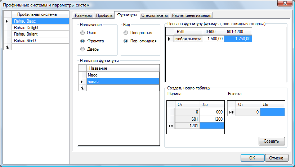
Task: Click the width cell containing 1201
Action: [x=187, y=126]
